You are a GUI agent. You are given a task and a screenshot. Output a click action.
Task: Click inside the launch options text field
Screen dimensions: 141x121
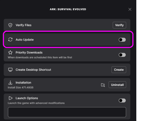67,112
